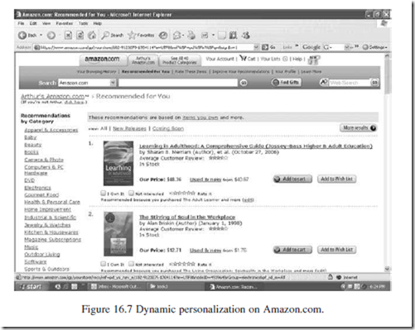Screen dimensions: 415x330
Task: Open the History icon in toolbar
Action: pos(163,36)
